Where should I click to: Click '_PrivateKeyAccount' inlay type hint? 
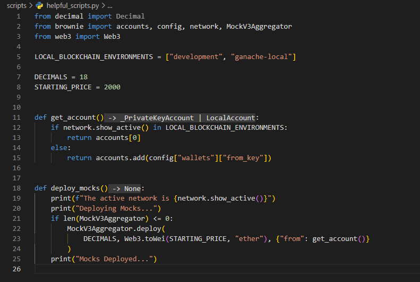[157, 118]
